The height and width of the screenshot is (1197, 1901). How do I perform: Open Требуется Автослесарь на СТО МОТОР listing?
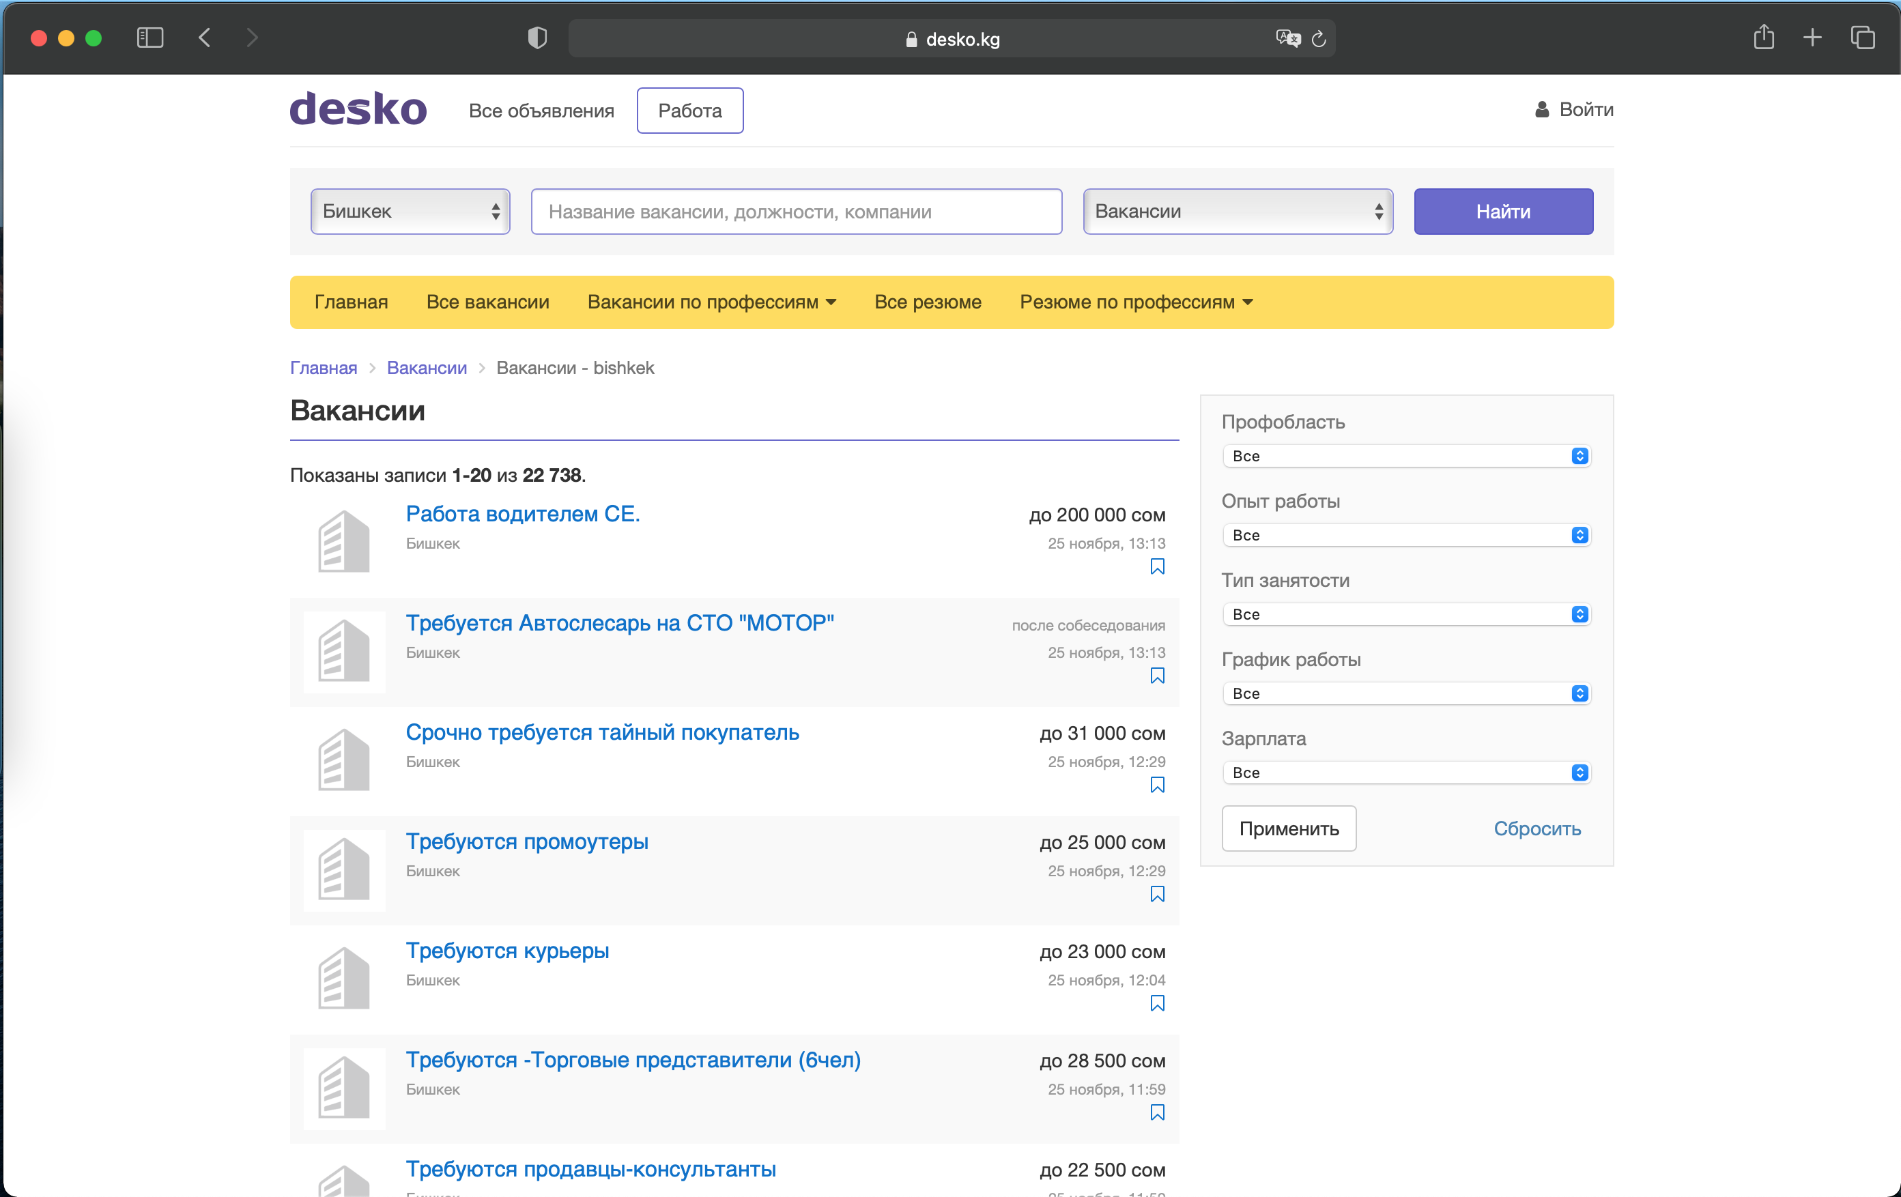[620, 623]
